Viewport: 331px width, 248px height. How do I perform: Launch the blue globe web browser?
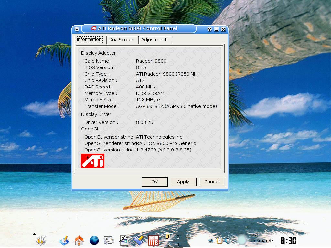click(x=94, y=241)
